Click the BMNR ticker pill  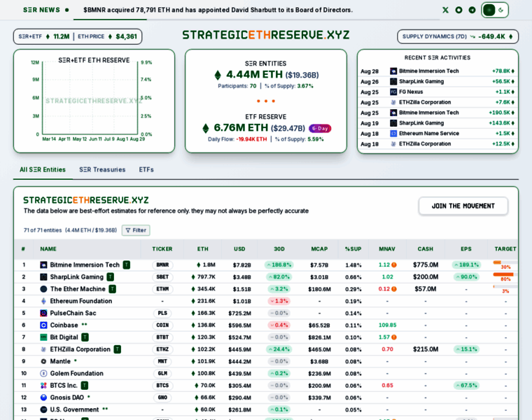pyautogui.click(x=162, y=265)
